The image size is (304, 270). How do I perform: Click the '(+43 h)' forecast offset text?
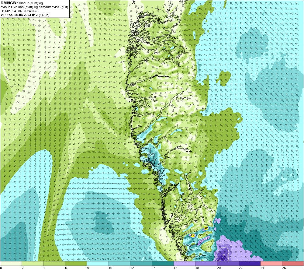tap(44, 15)
